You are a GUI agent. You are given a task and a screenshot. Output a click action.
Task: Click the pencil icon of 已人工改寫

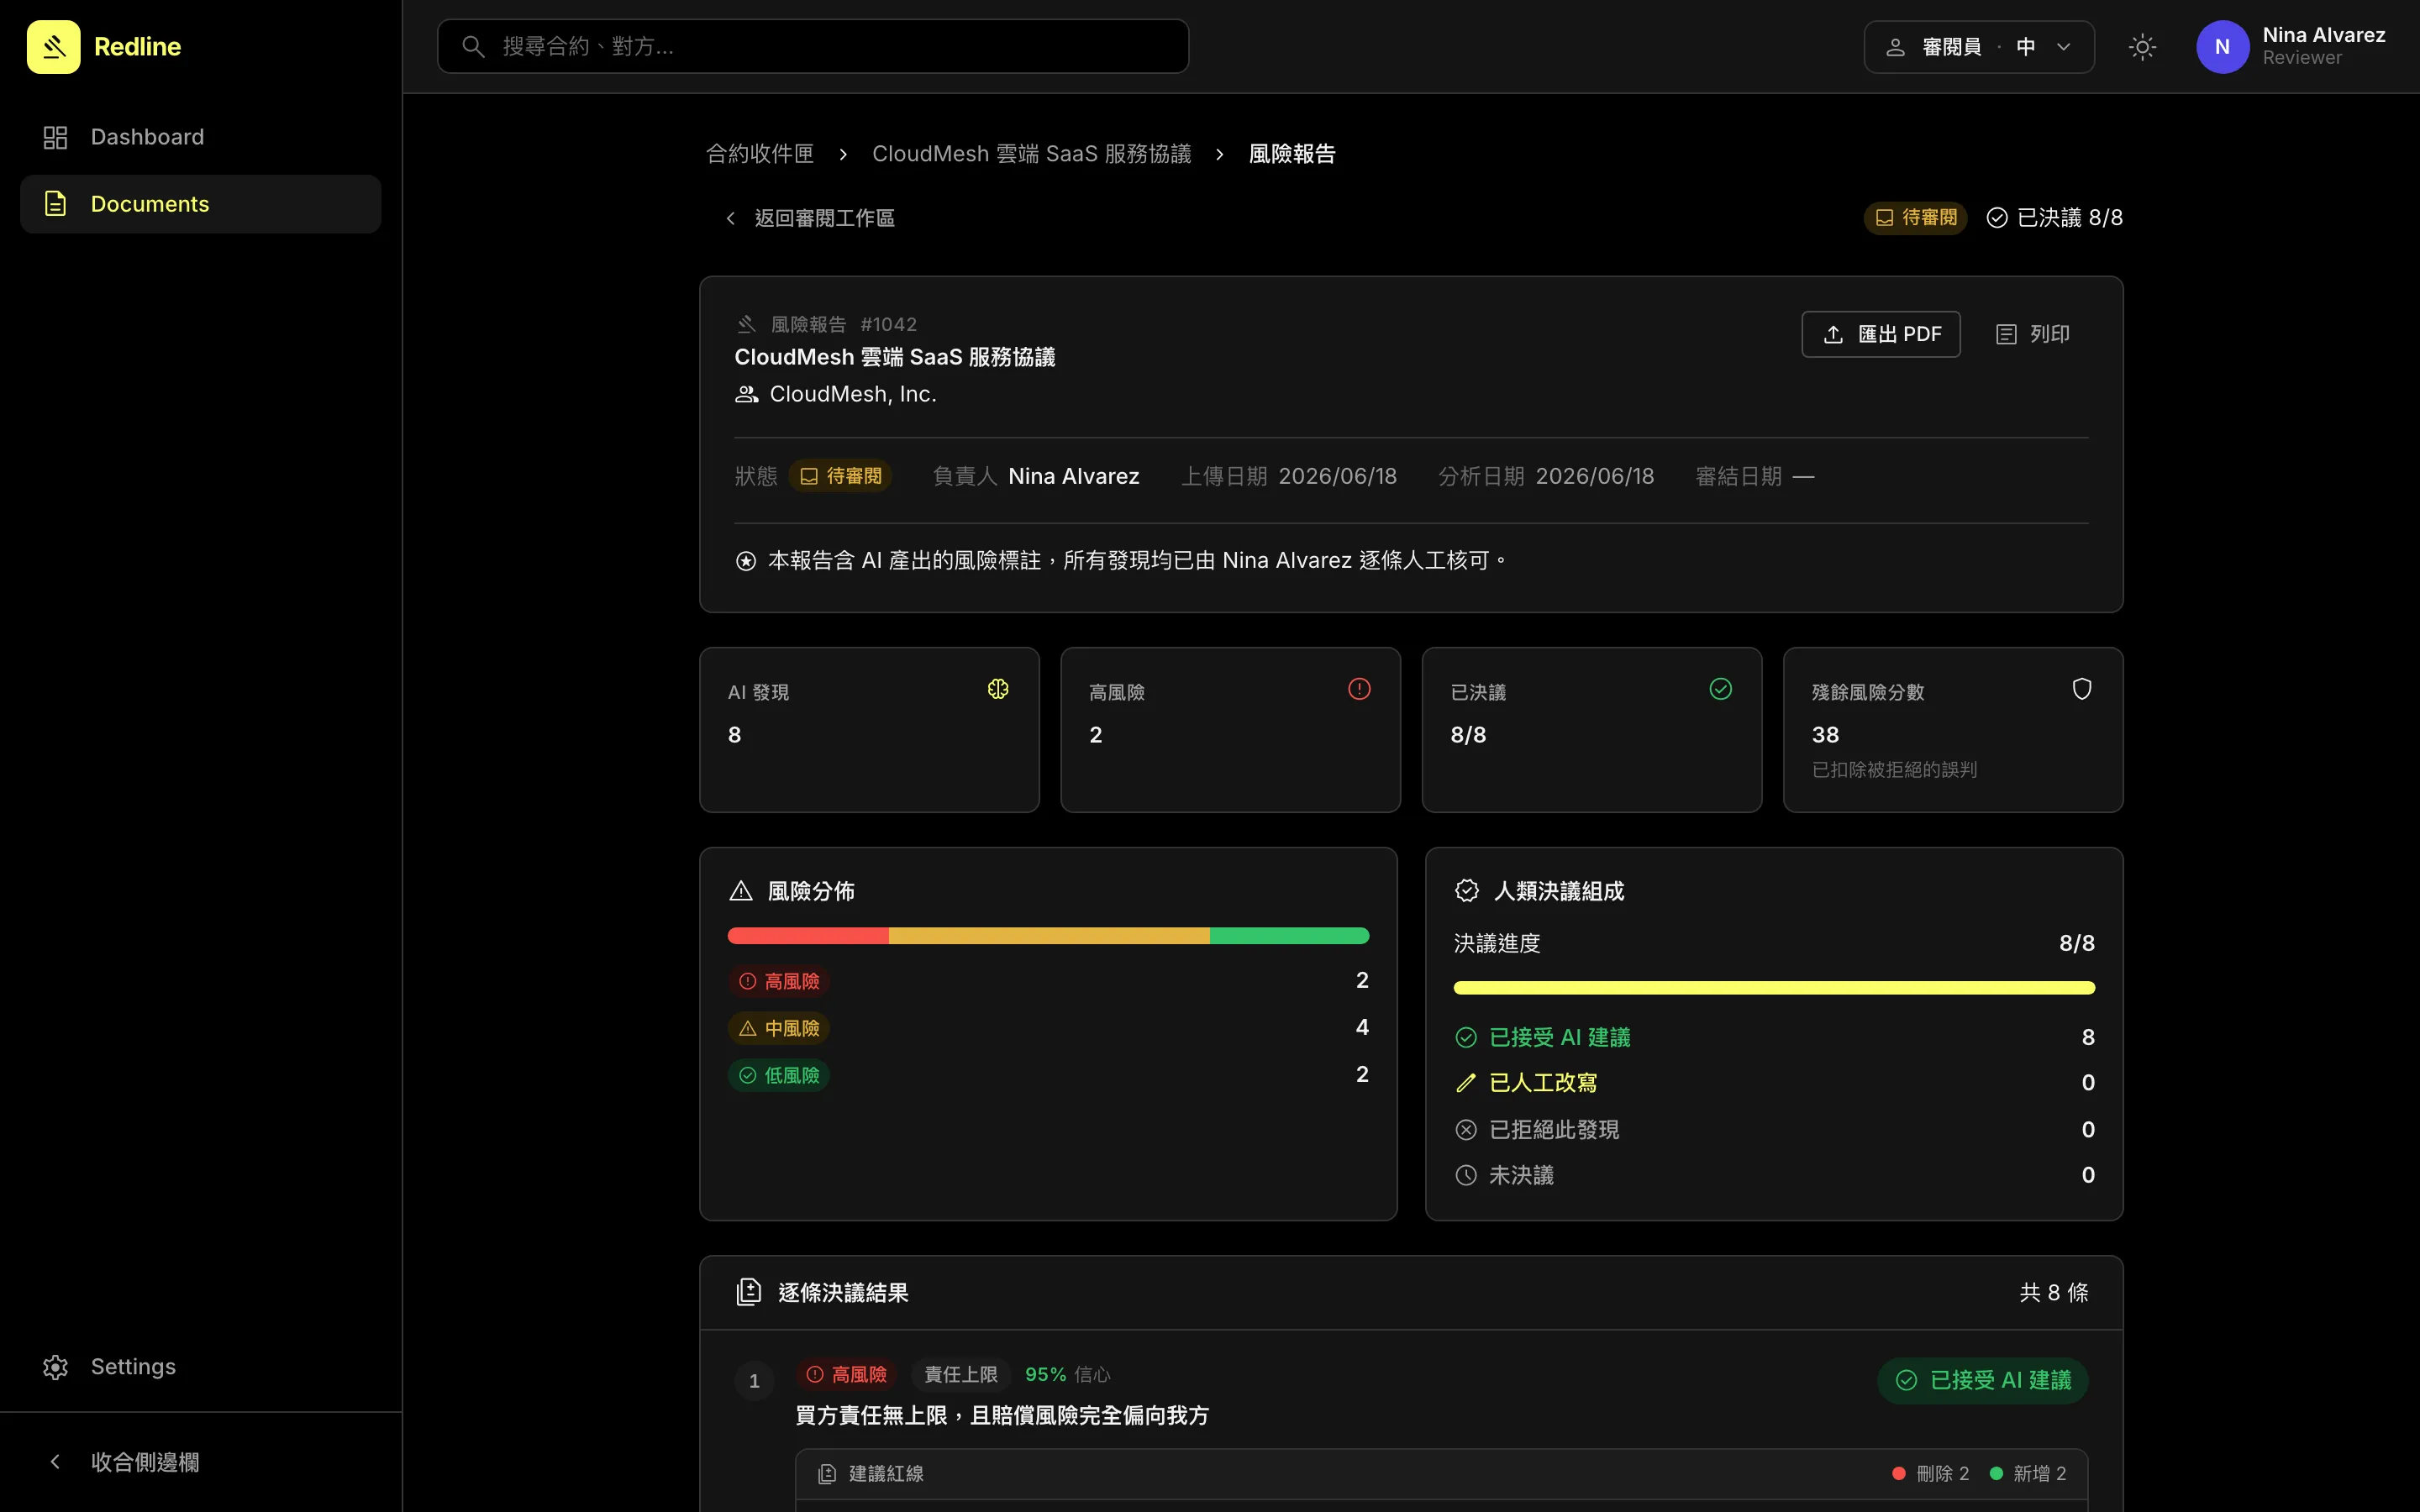click(x=1466, y=1083)
